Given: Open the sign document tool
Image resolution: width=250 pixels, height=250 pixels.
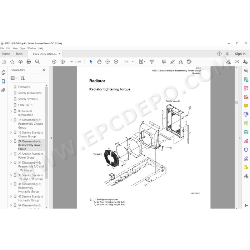Looking at the screenshot, I should (x=181, y=62).
